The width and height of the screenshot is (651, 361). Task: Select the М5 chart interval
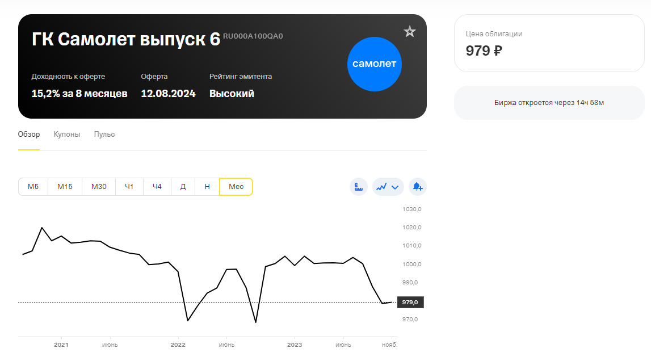(x=33, y=187)
